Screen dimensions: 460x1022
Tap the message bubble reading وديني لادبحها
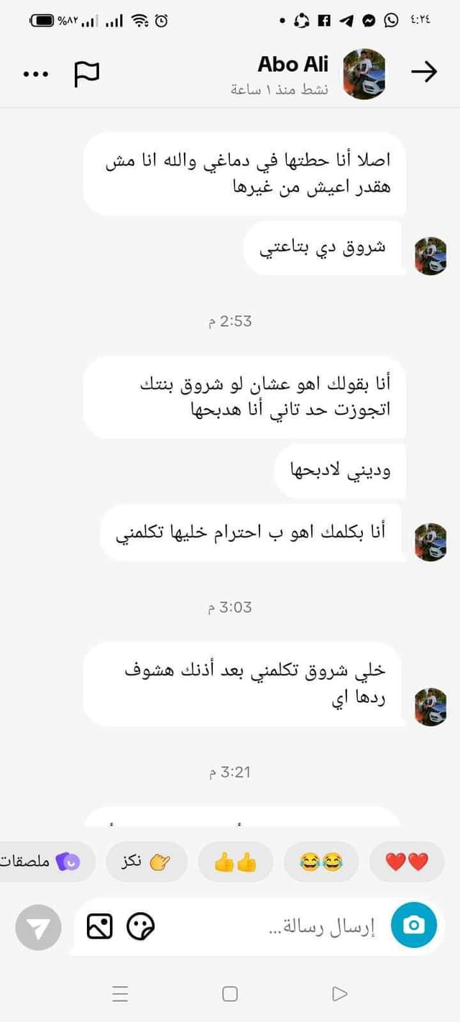(x=341, y=471)
